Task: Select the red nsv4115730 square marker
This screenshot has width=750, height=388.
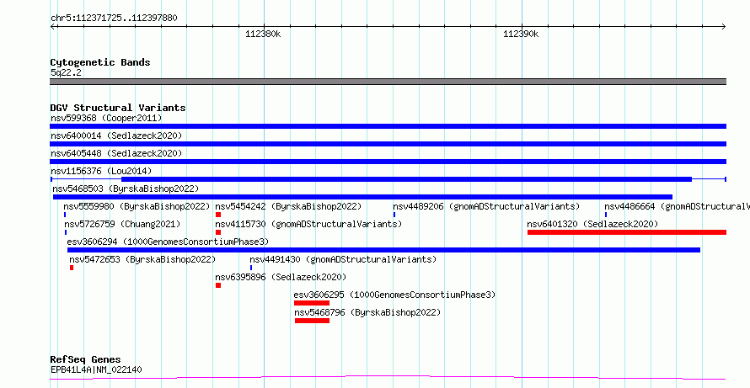Action: click(218, 232)
